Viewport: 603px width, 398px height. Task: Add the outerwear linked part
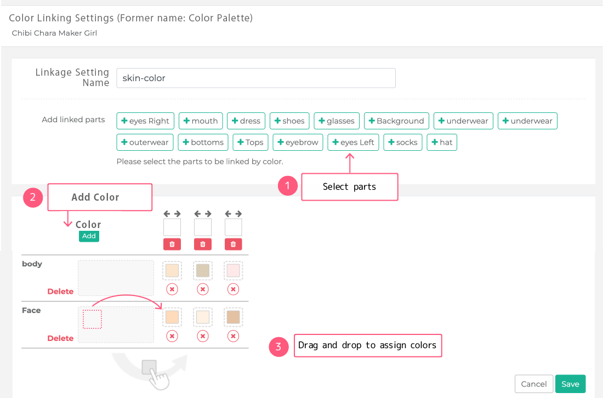(x=145, y=143)
